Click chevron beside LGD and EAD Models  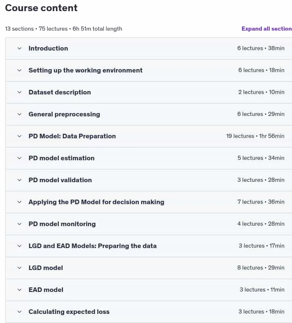point(19,246)
